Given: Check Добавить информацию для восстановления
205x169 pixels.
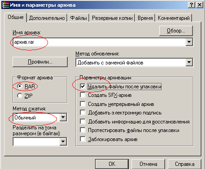Looking at the screenshot, I should (x=83, y=121).
